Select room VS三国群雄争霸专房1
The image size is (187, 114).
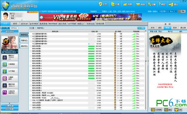click(x=87, y=34)
